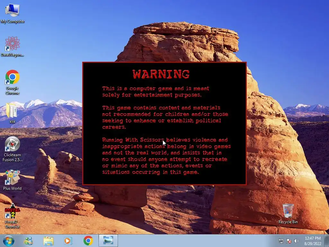Select the Clickteam Fusion 2.5 shortcut
The image size is (329, 247).
pyautogui.click(x=13, y=149)
